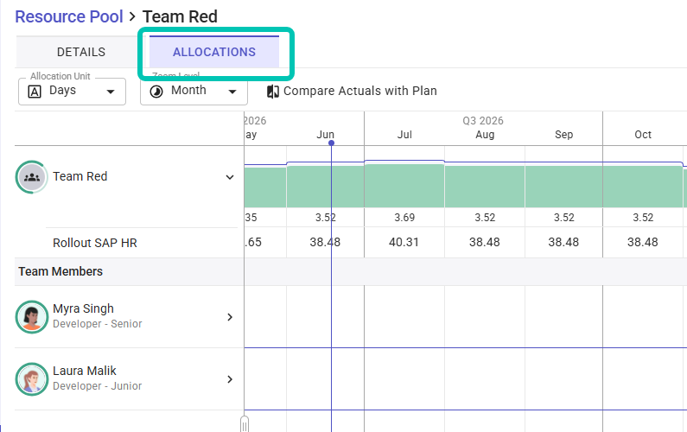687x432 pixels.
Task: Click the Developer - Junior role text
Action: click(x=98, y=386)
